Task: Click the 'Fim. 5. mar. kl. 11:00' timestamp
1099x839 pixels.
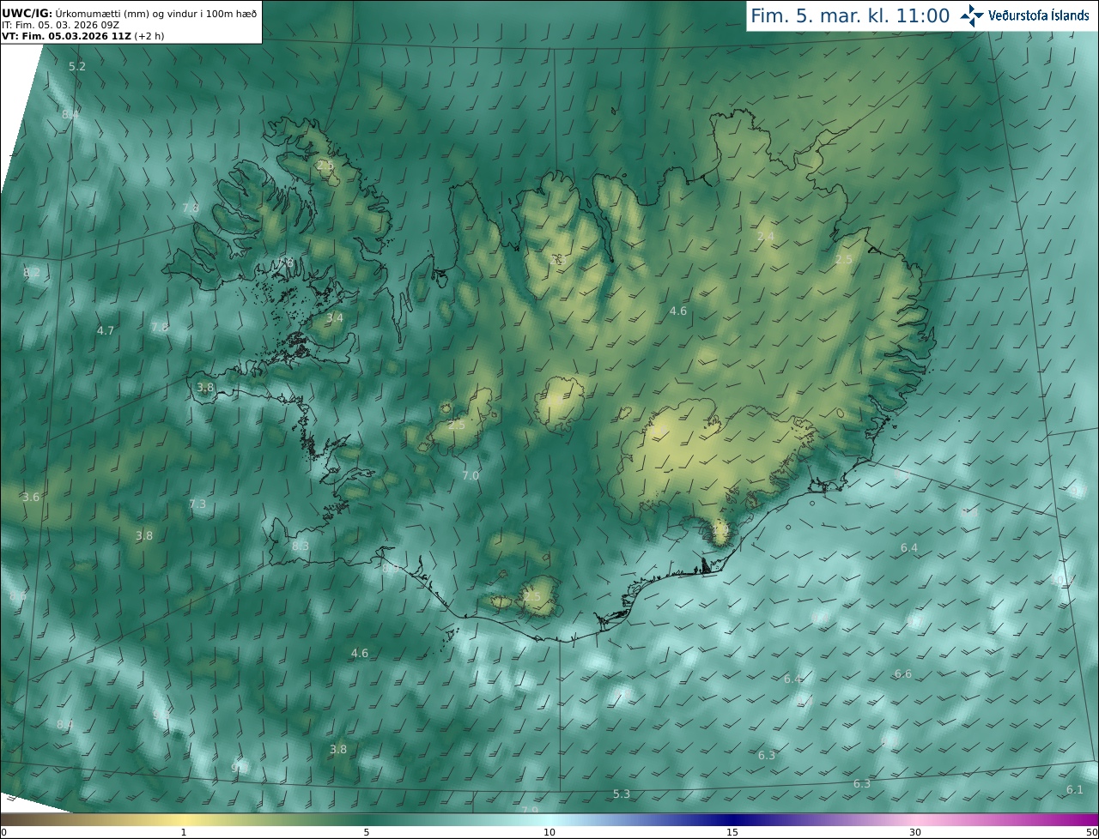Action: click(850, 16)
